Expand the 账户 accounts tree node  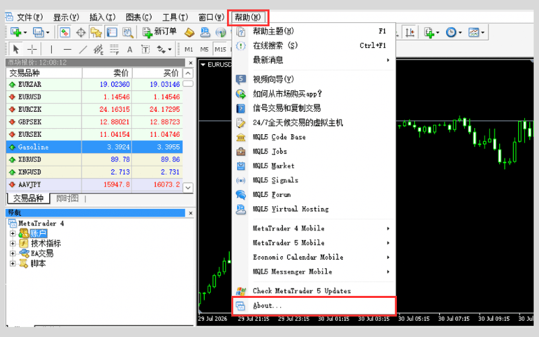(x=12, y=233)
